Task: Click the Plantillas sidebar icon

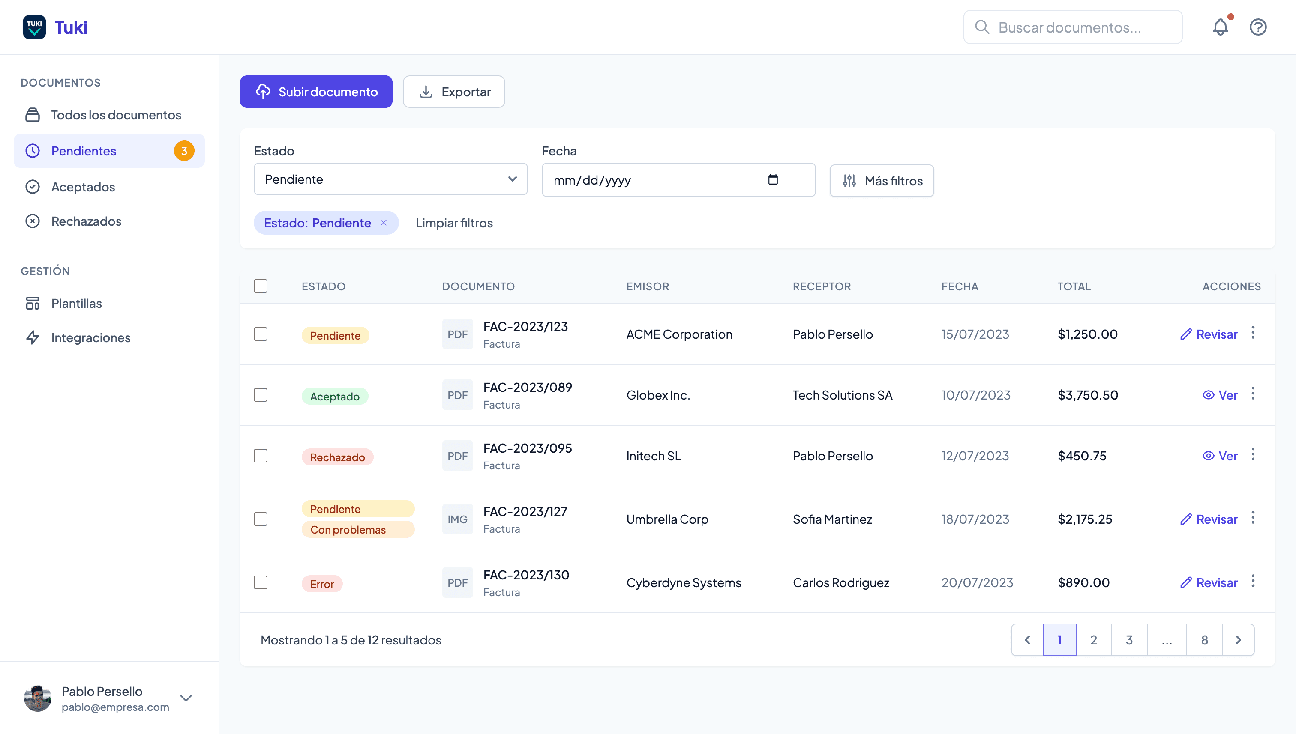Action: pos(33,303)
